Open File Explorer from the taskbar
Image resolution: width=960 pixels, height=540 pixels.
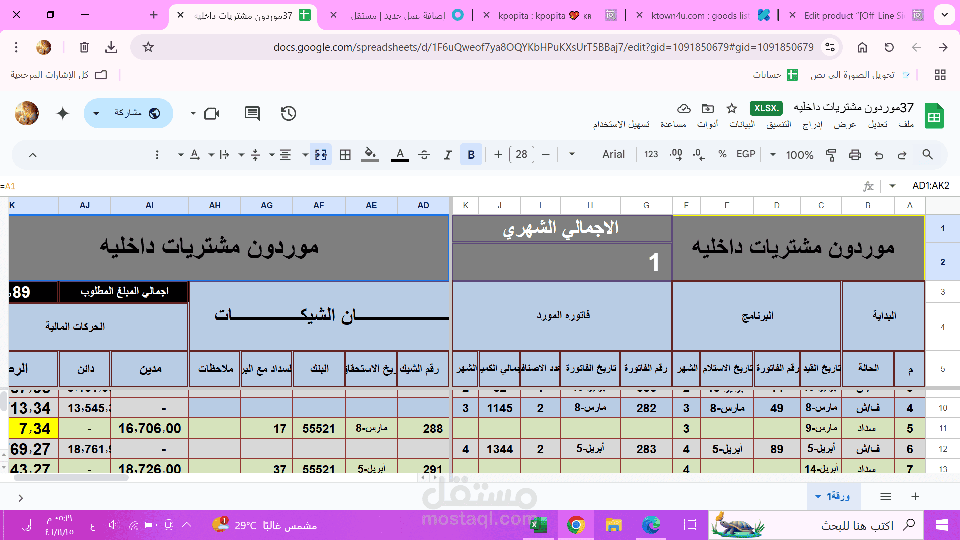[613, 525]
